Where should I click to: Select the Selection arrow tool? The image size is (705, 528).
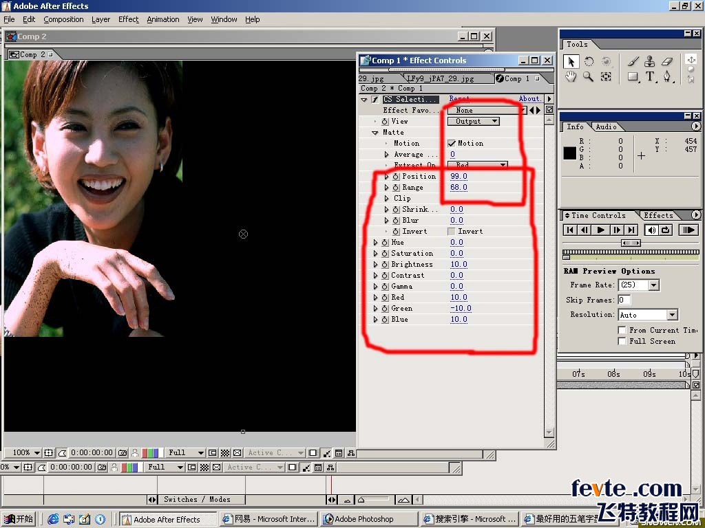571,62
